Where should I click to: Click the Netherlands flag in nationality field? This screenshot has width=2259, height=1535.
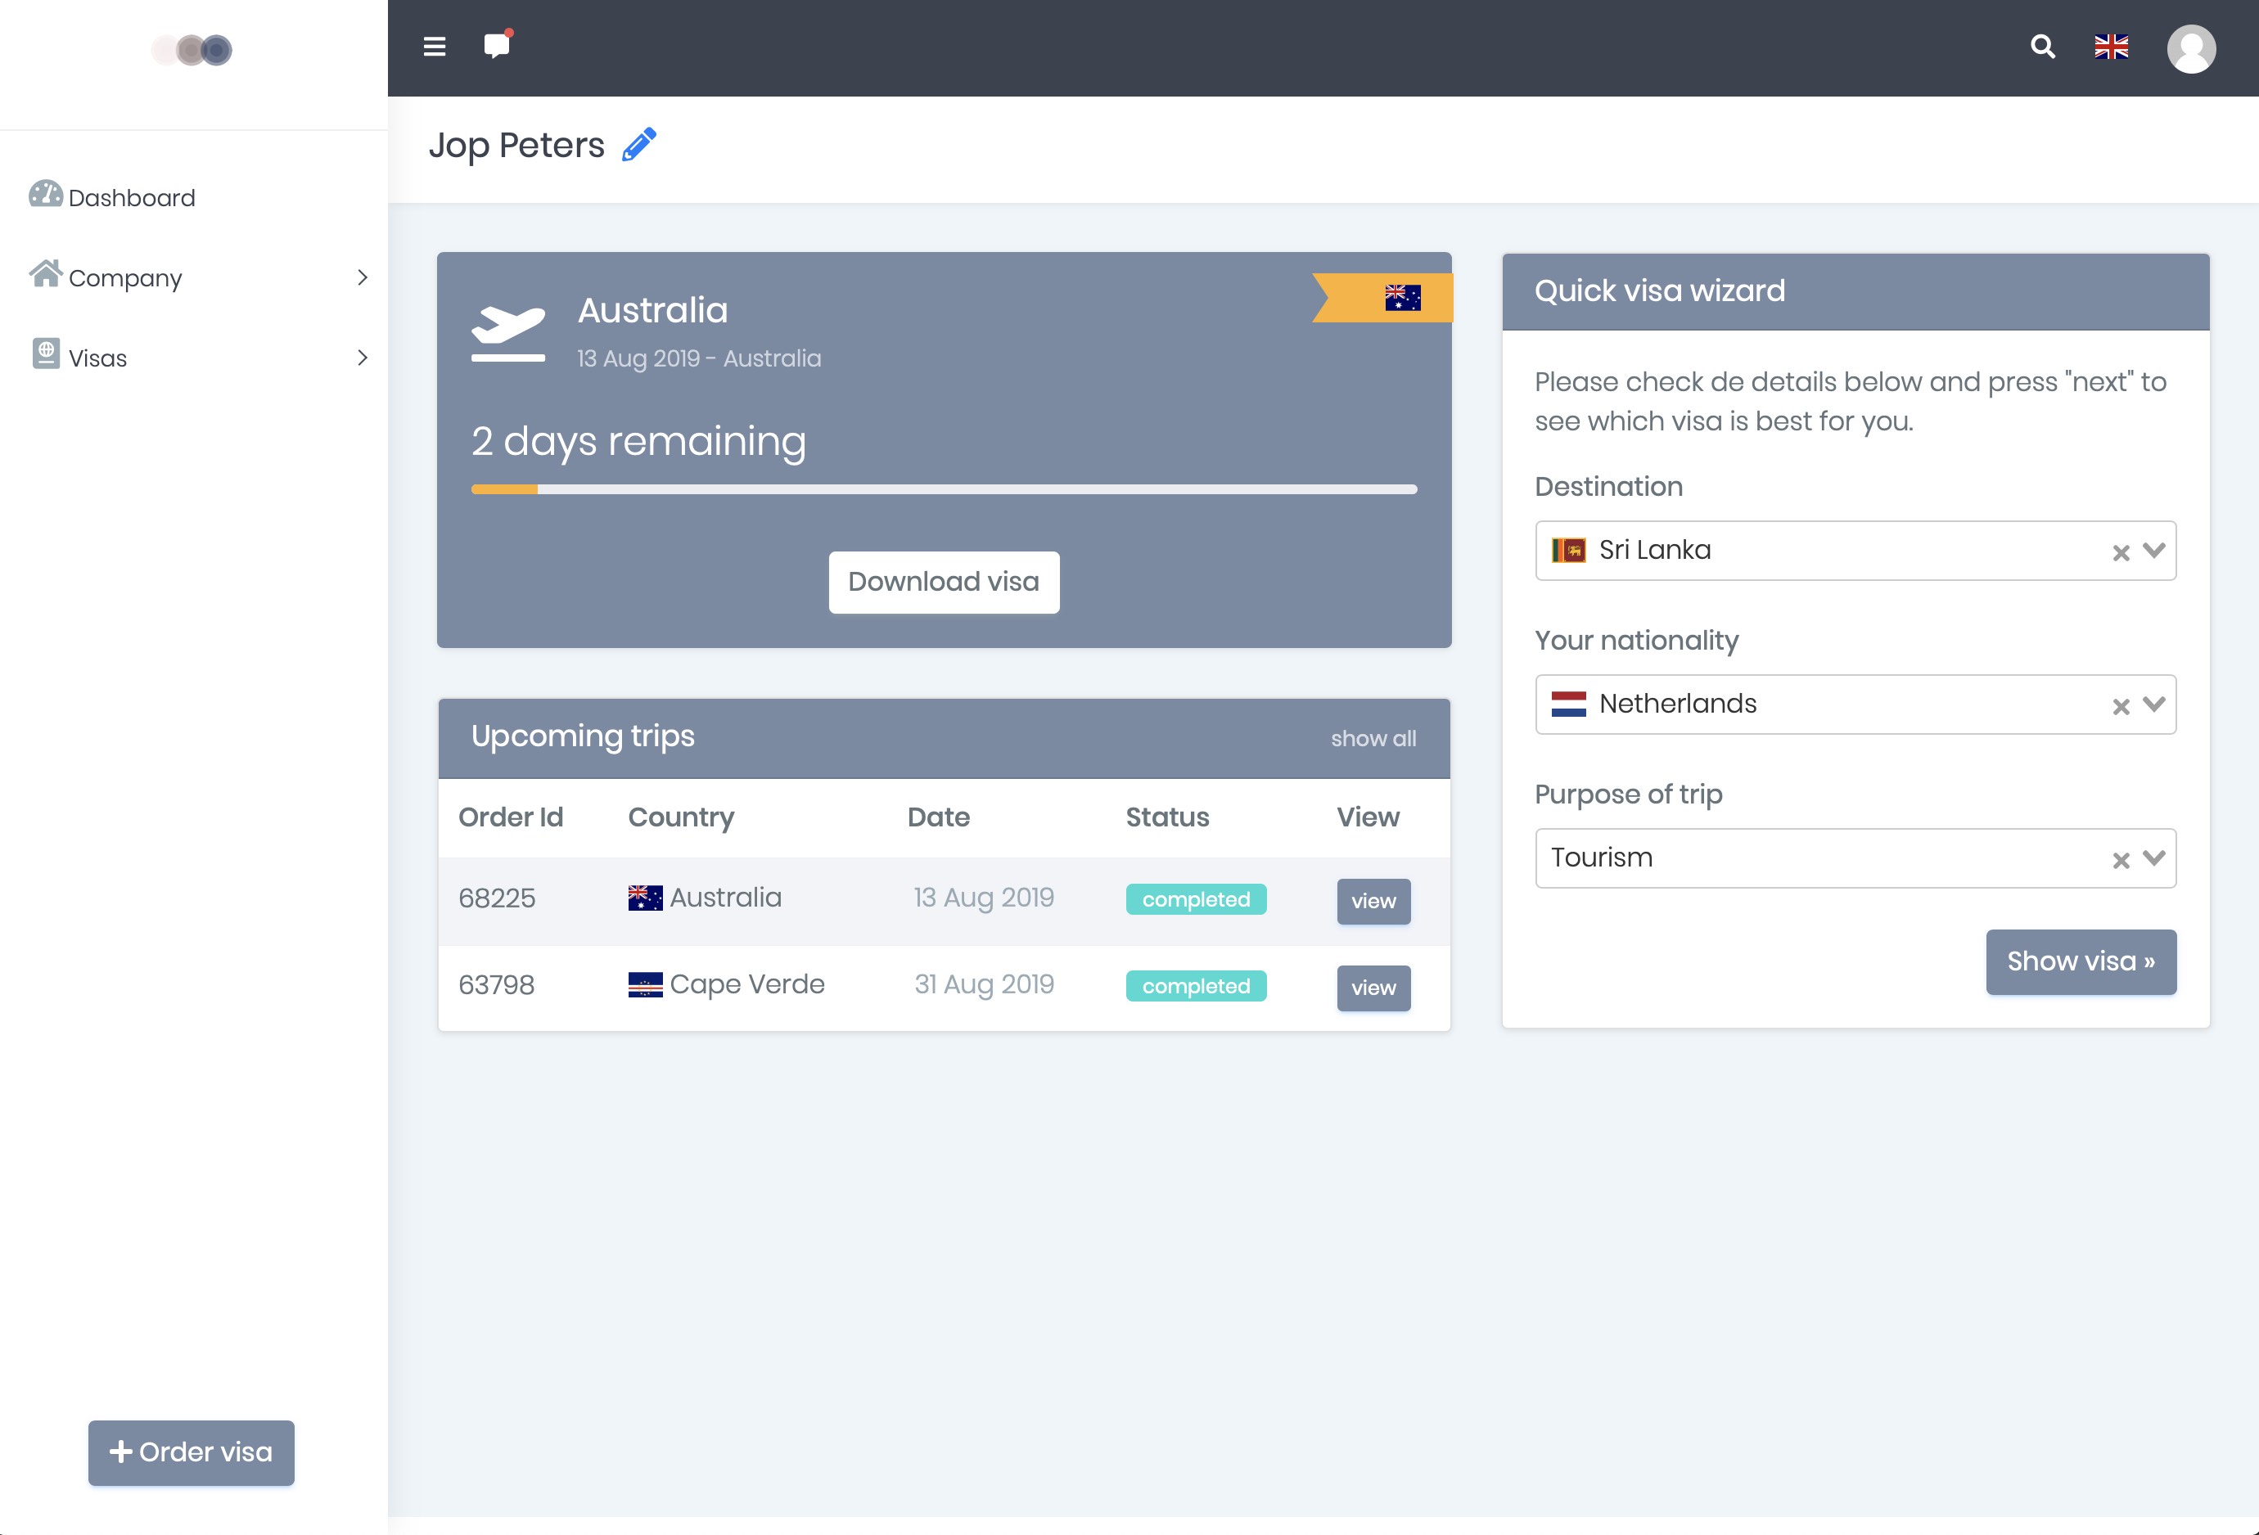click(x=1569, y=704)
